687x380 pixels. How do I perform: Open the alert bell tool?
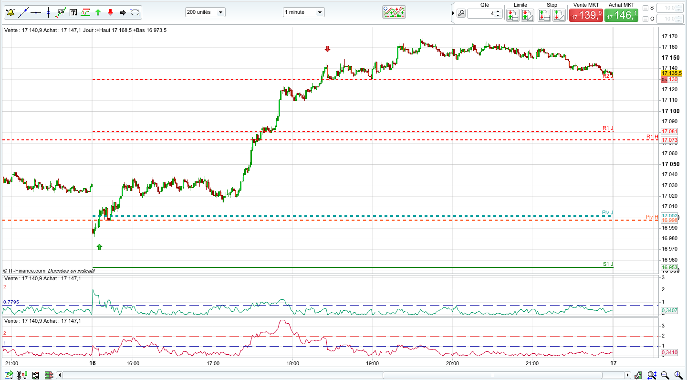coord(10,12)
